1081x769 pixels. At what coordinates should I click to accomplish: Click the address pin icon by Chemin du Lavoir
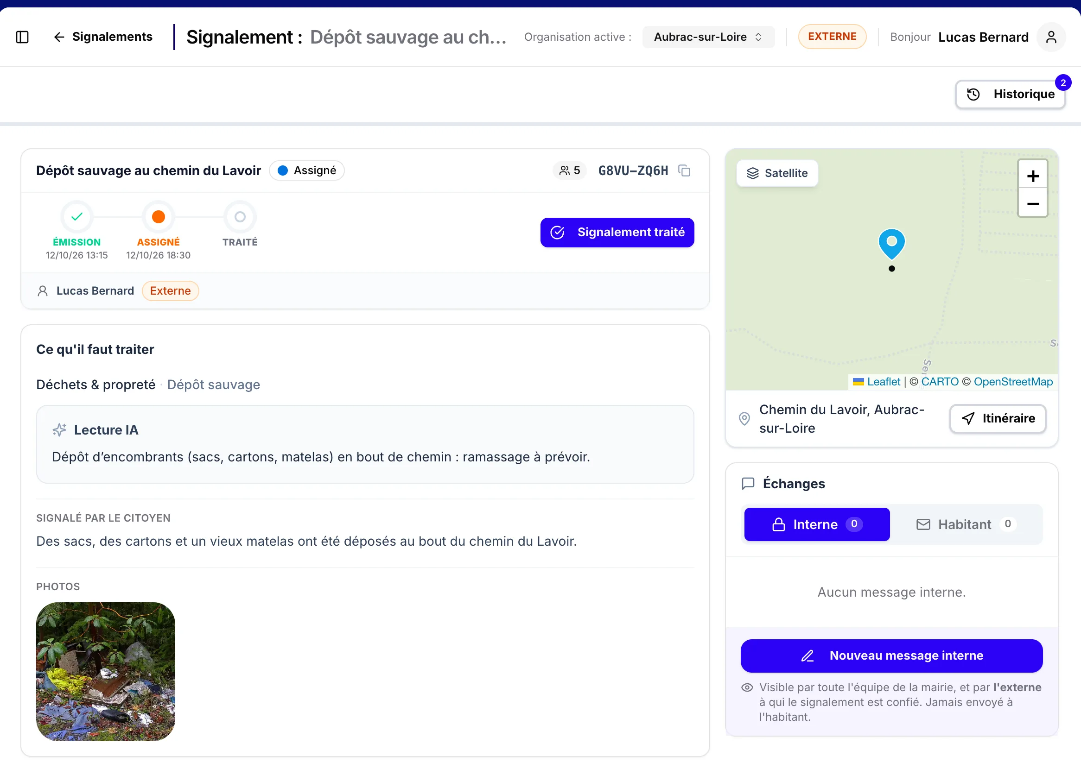coord(744,419)
